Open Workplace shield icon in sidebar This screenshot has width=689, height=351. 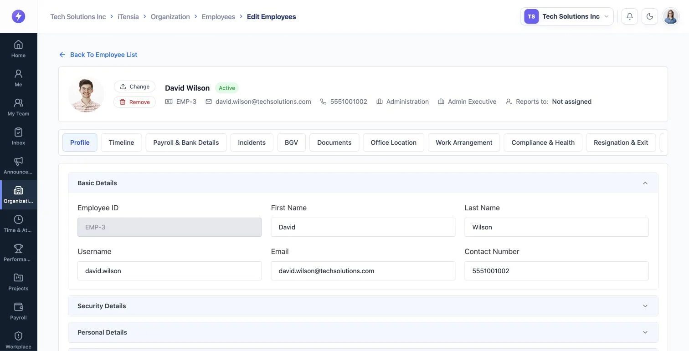point(18,340)
